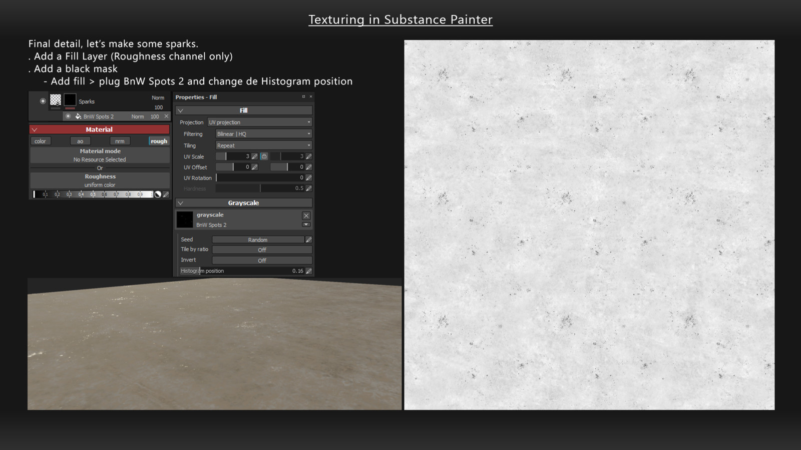
Task: Click the Roughness grayscale value slider
Action: [x=93, y=194]
